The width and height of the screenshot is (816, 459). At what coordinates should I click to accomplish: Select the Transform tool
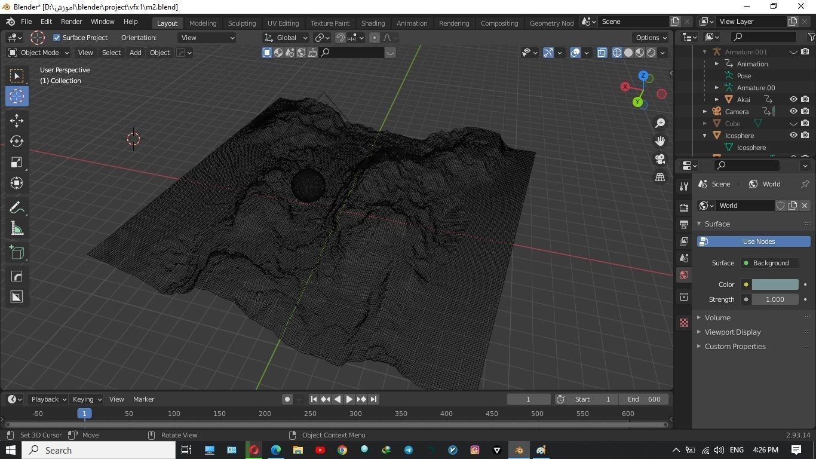coord(17,183)
